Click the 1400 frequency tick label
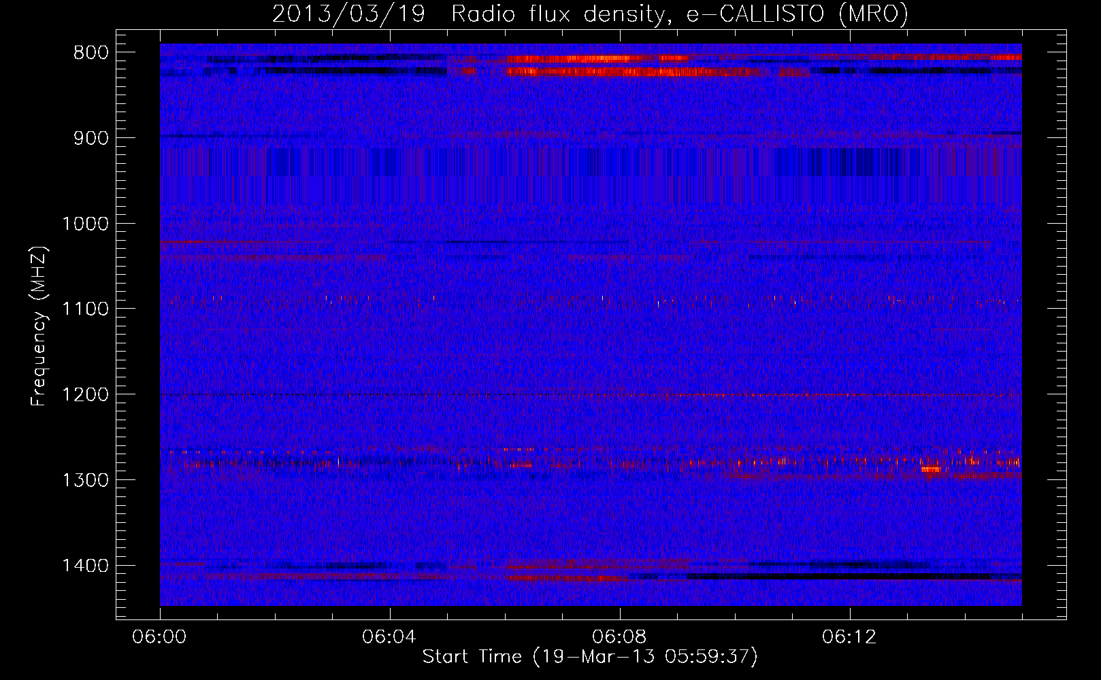 tap(85, 566)
